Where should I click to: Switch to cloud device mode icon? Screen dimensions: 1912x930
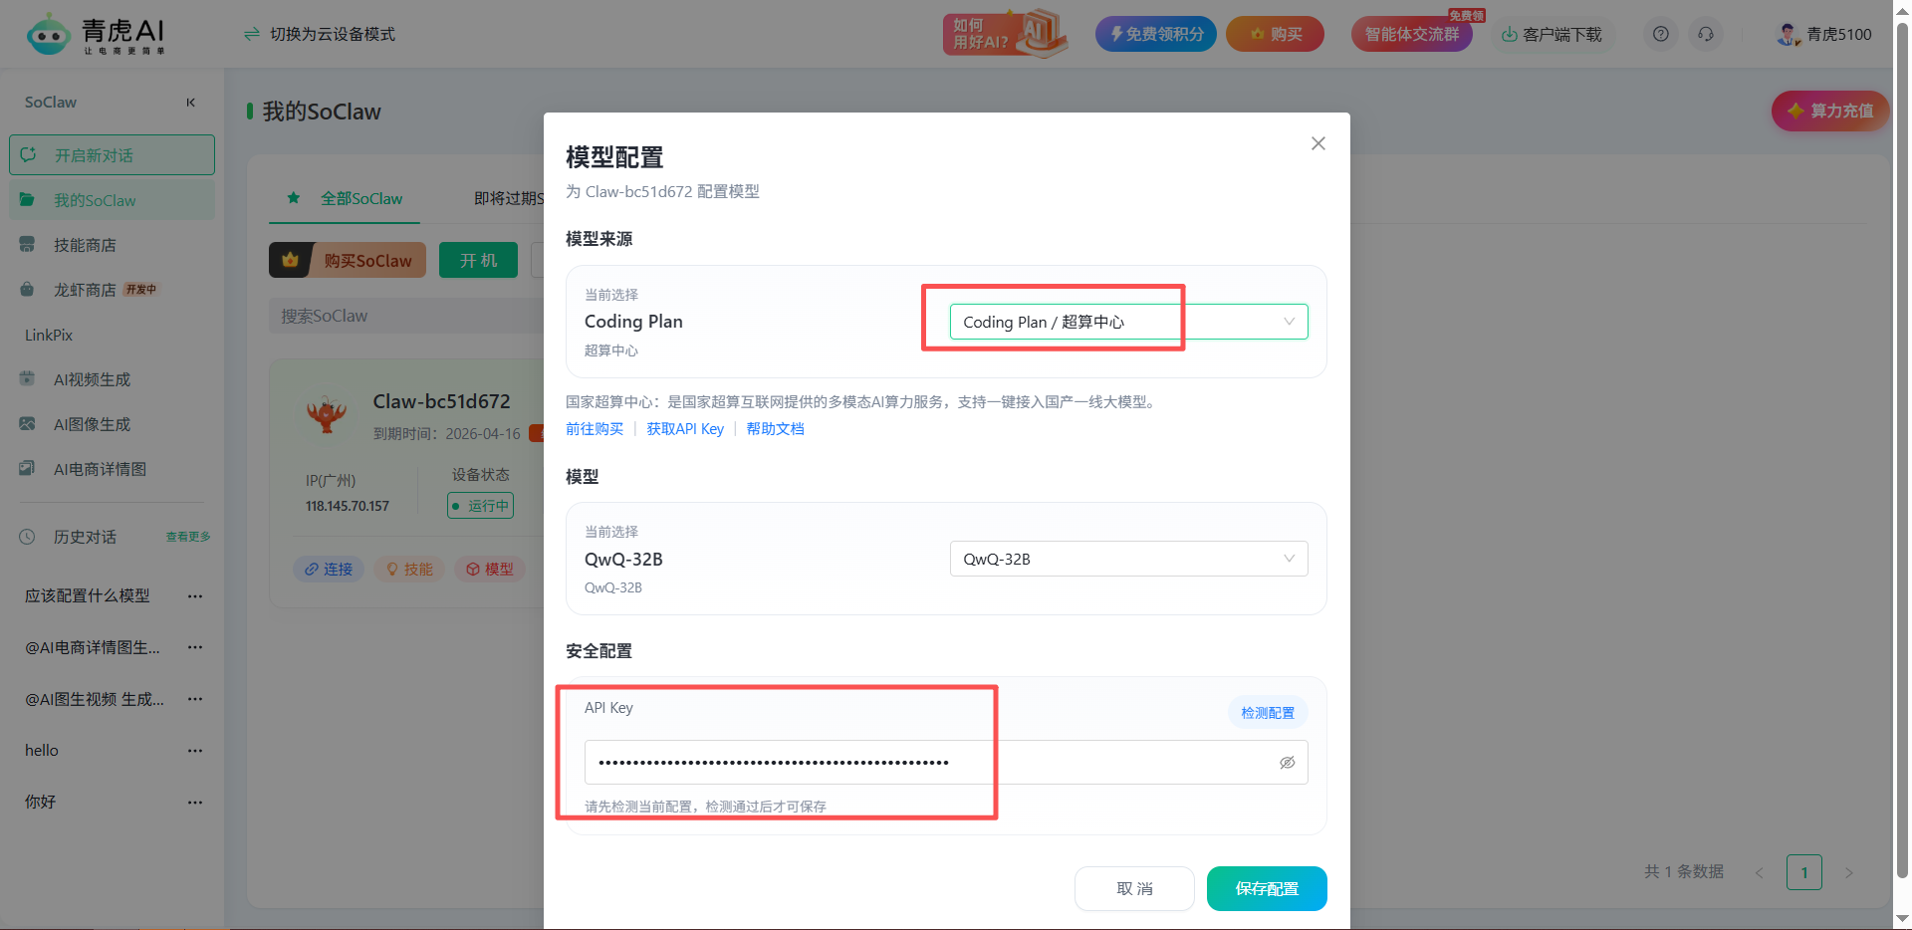[252, 35]
